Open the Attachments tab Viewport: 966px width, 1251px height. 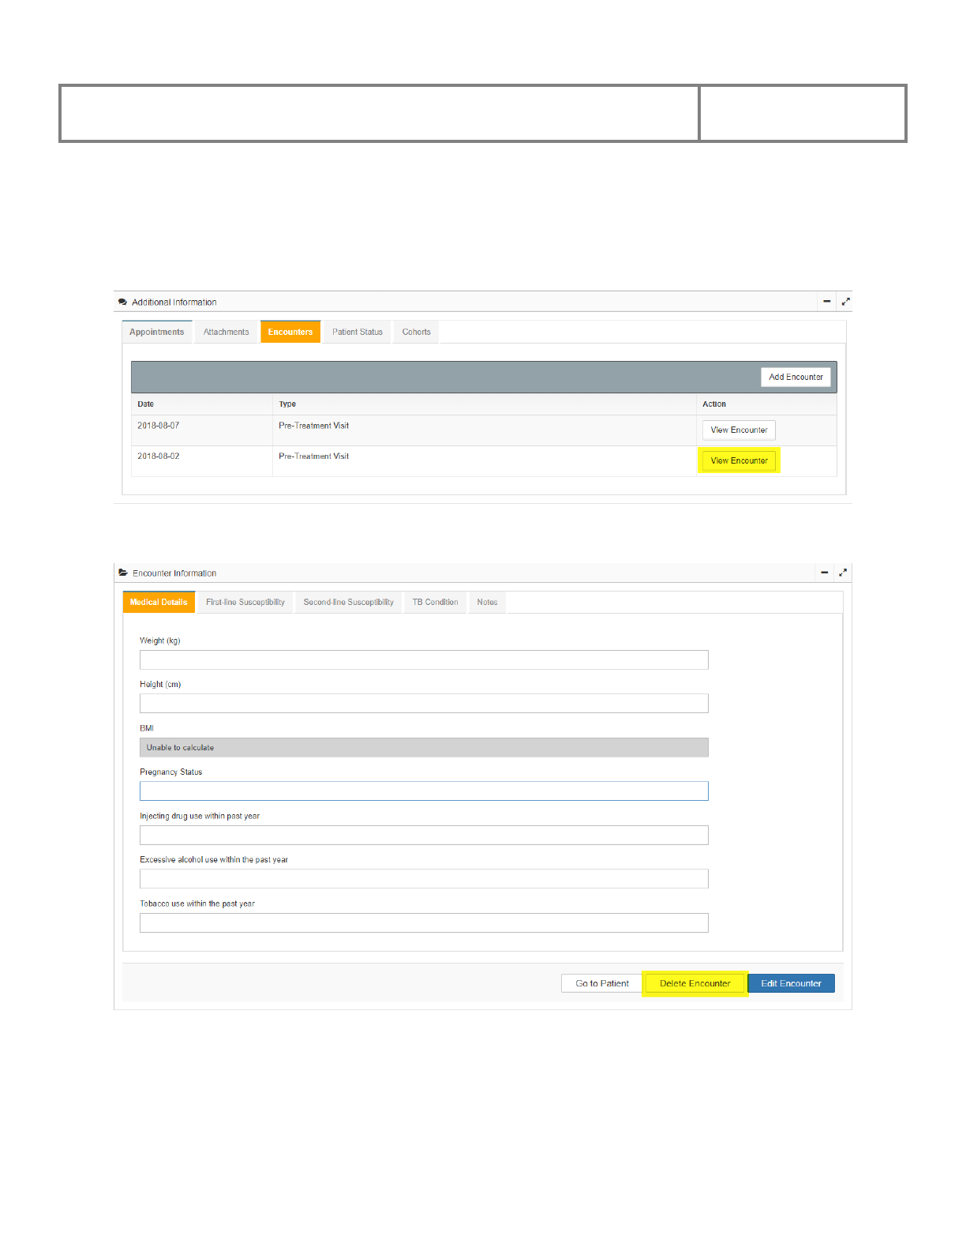[x=226, y=332]
